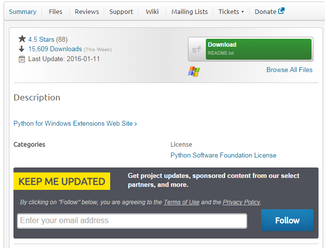This screenshot has width=325, height=248.
Task: Focus the email address input field
Action: 132,221
